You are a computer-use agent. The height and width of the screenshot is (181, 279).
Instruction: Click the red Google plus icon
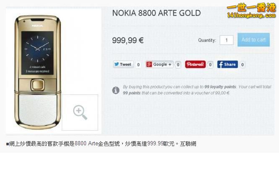[x=149, y=64]
